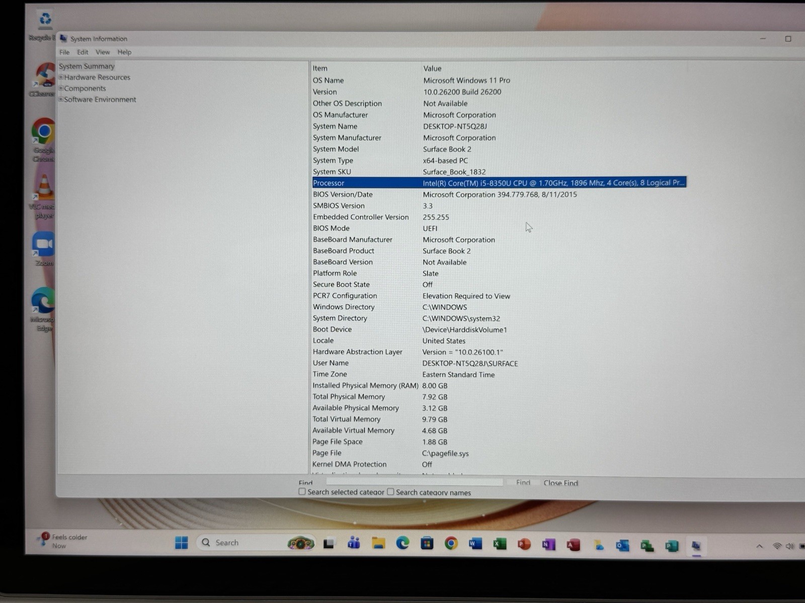Select the Google Chrome desktop shortcut
Viewport: 805px width, 603px height.
tap(44, 141)
